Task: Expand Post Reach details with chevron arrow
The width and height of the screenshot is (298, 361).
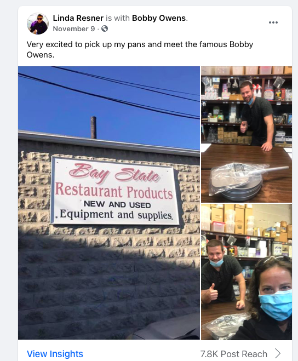Action: click(278, 353)
